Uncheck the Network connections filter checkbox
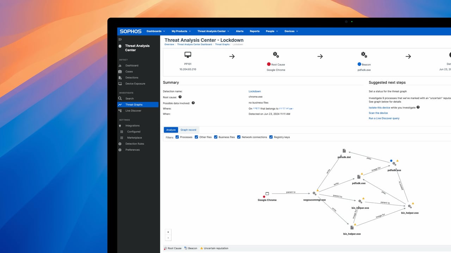 click(239, 137)
